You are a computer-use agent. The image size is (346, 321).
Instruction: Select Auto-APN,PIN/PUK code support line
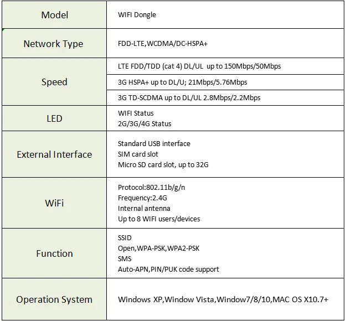168,270
